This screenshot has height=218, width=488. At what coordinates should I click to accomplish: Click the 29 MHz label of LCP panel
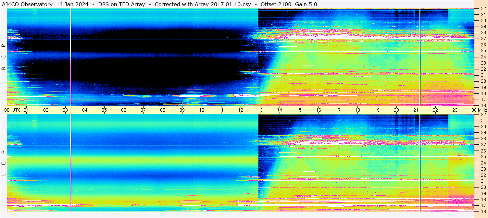[x=483, y=132]
